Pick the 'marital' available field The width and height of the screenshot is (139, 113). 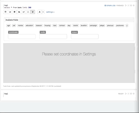pyautogui.click(x=21, y=25)
